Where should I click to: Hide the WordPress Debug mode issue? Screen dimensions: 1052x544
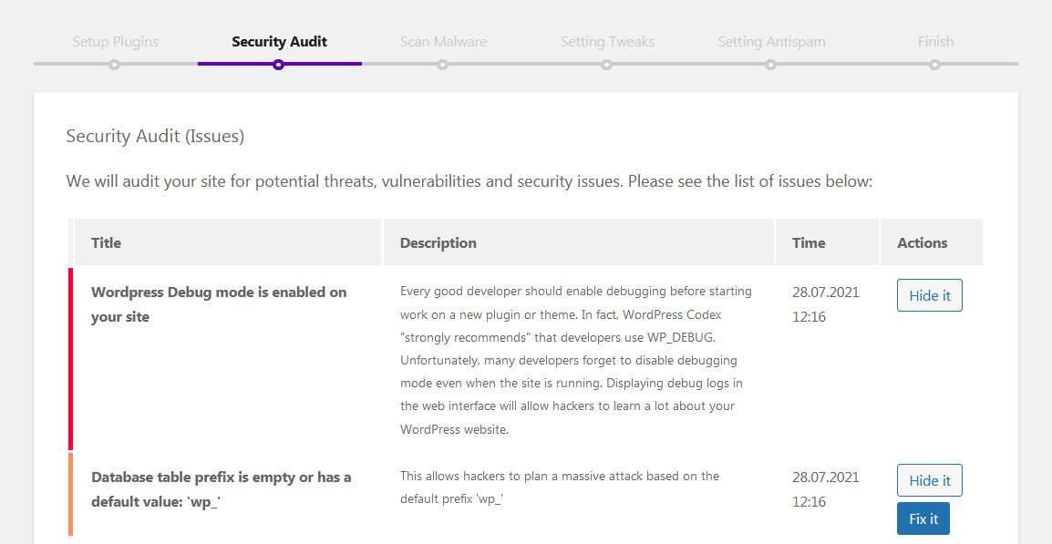[x=929, y=296]
